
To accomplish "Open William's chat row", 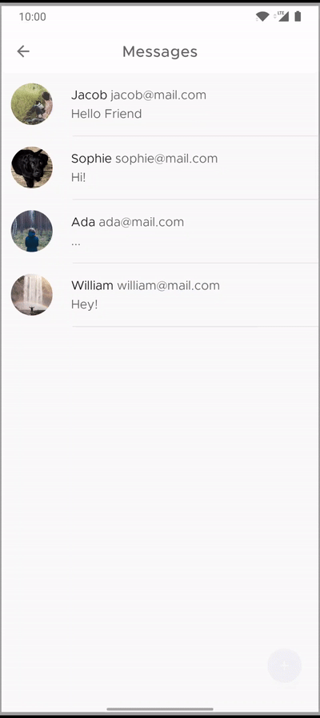I will (x=160, y=295).
